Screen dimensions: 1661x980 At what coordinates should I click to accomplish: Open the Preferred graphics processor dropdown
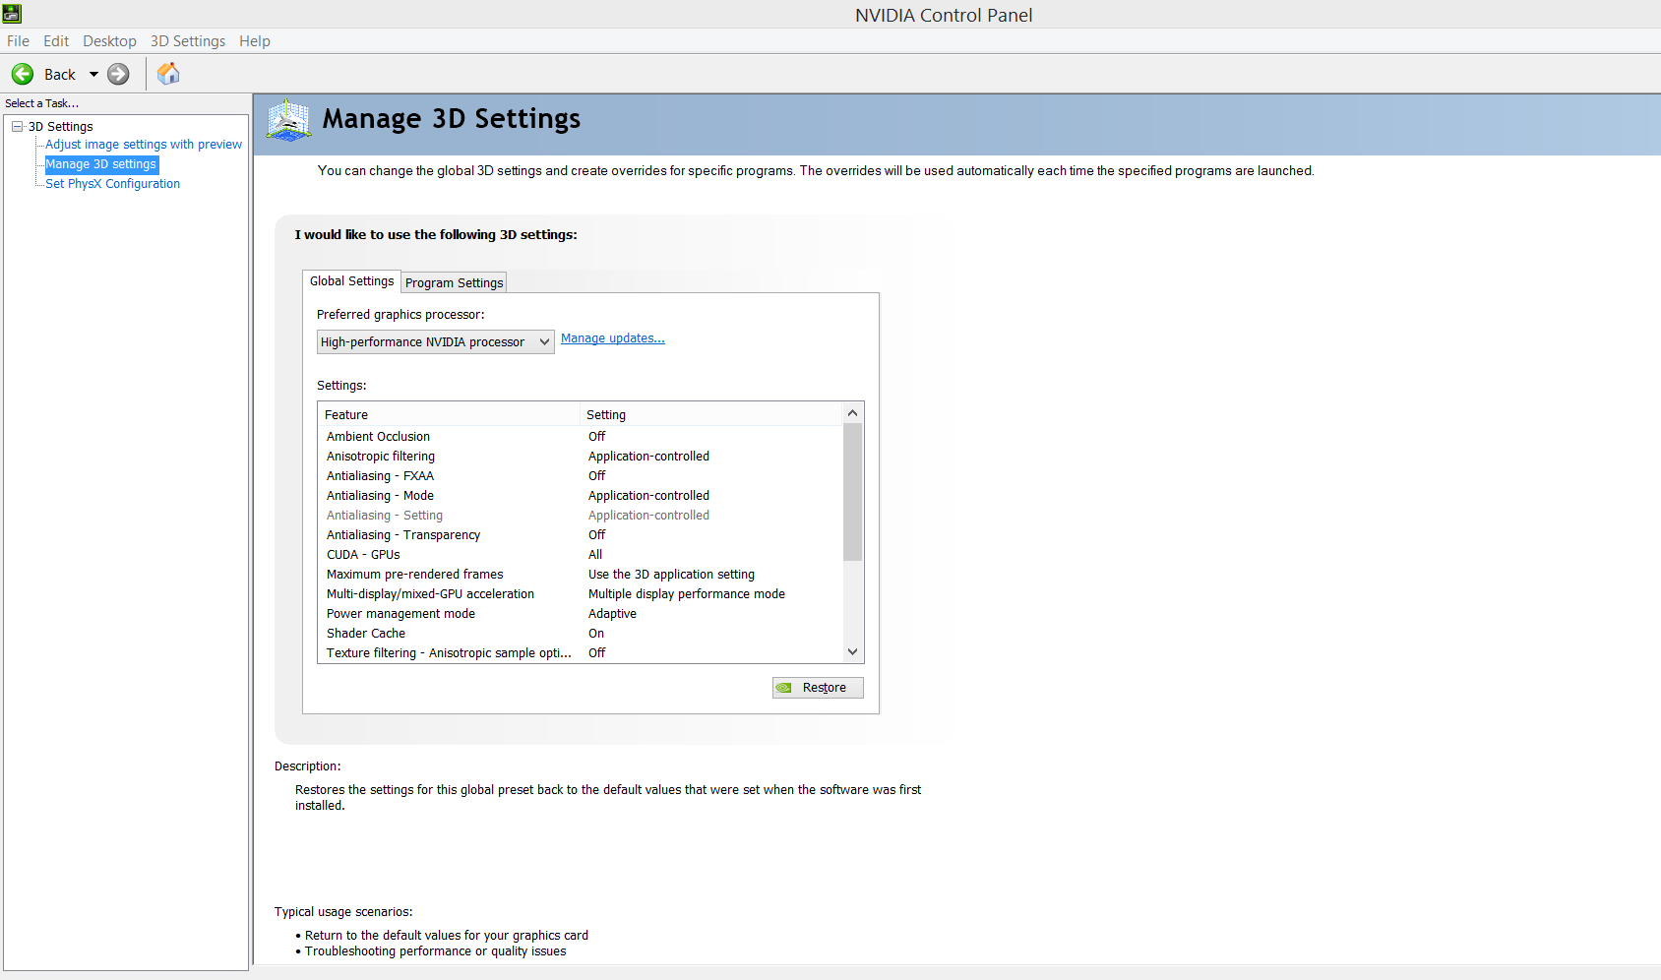tap(436, 341)
